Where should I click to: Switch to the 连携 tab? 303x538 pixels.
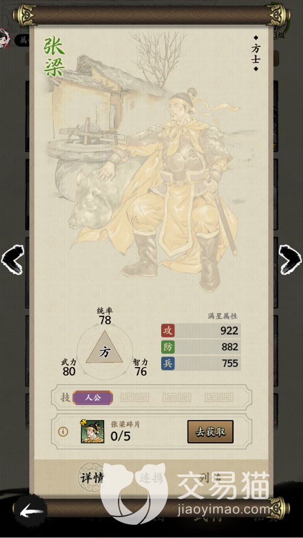coord(151,478)
